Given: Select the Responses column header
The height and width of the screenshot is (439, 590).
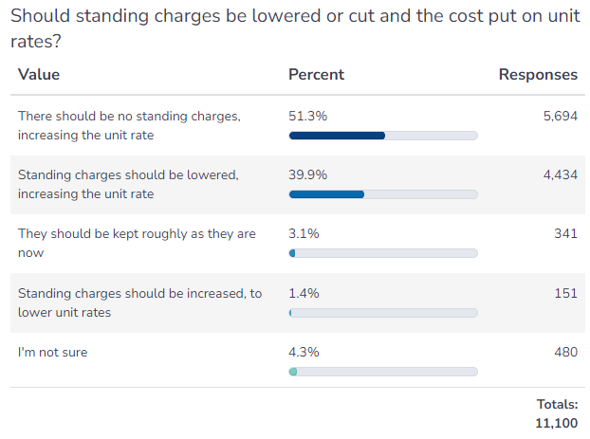Looking at the screenshot, I should click(538, 75).
